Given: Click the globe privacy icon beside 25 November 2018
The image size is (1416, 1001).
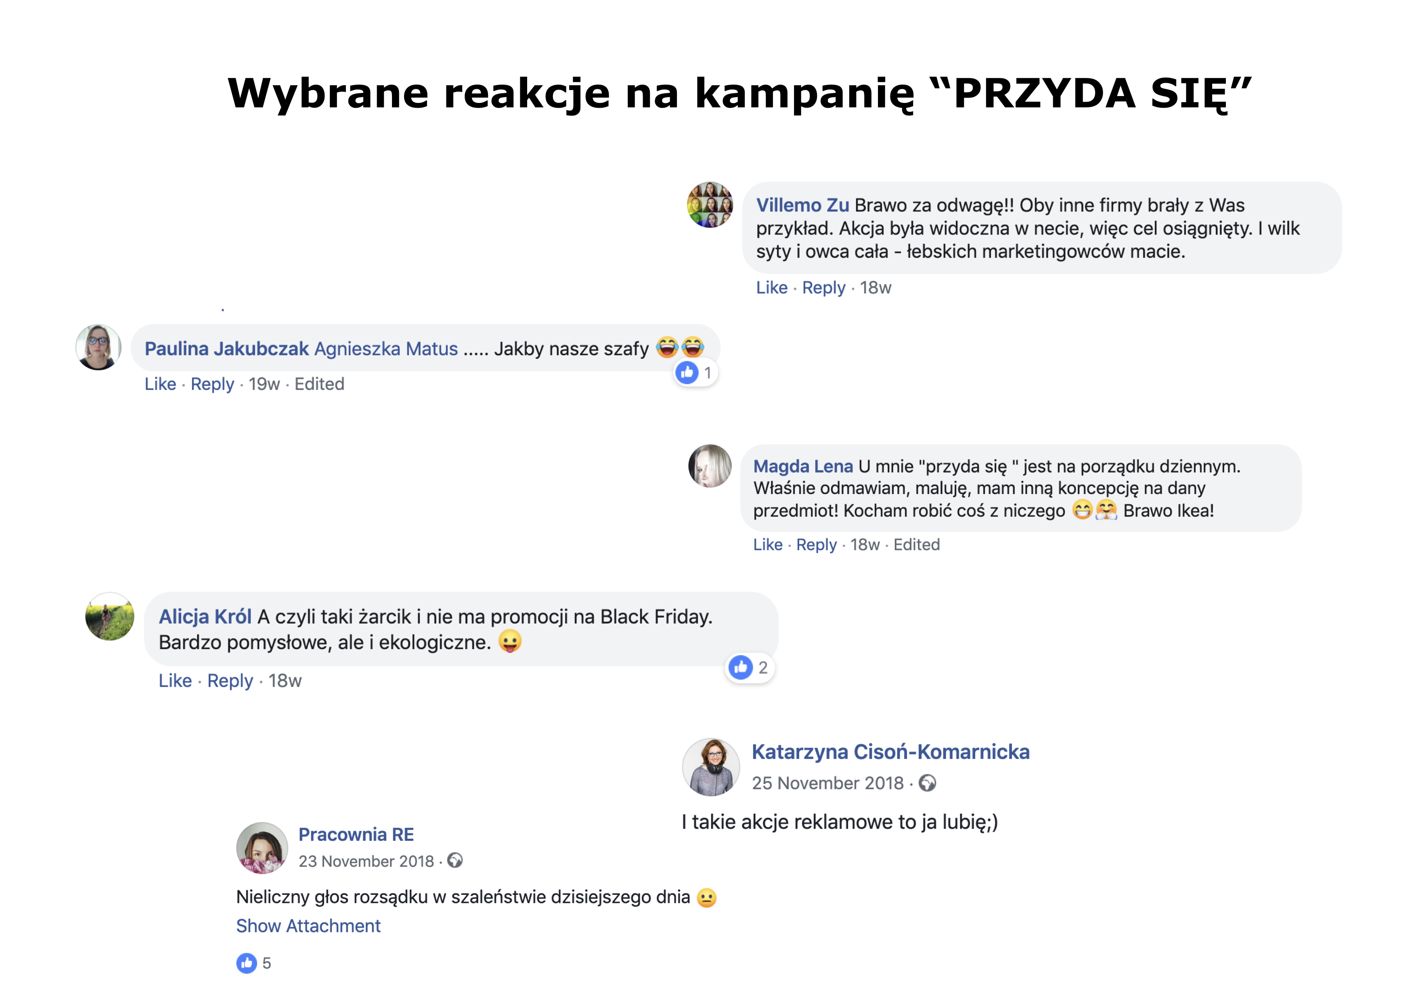Looking at the screenshot, I should click(927, 783).
